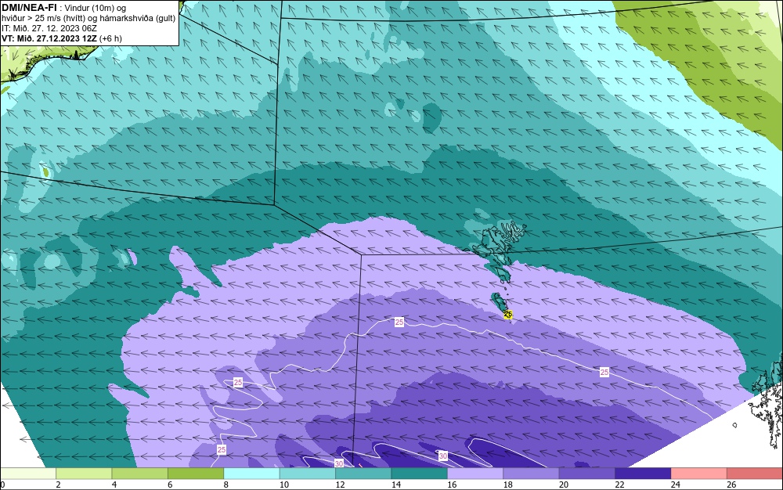Click the legend scale value 16
This screenshot has width=783, height=490.
[452, 485]
